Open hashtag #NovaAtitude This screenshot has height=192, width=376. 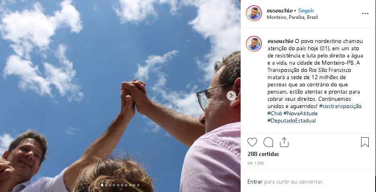[x=300, y=113]
